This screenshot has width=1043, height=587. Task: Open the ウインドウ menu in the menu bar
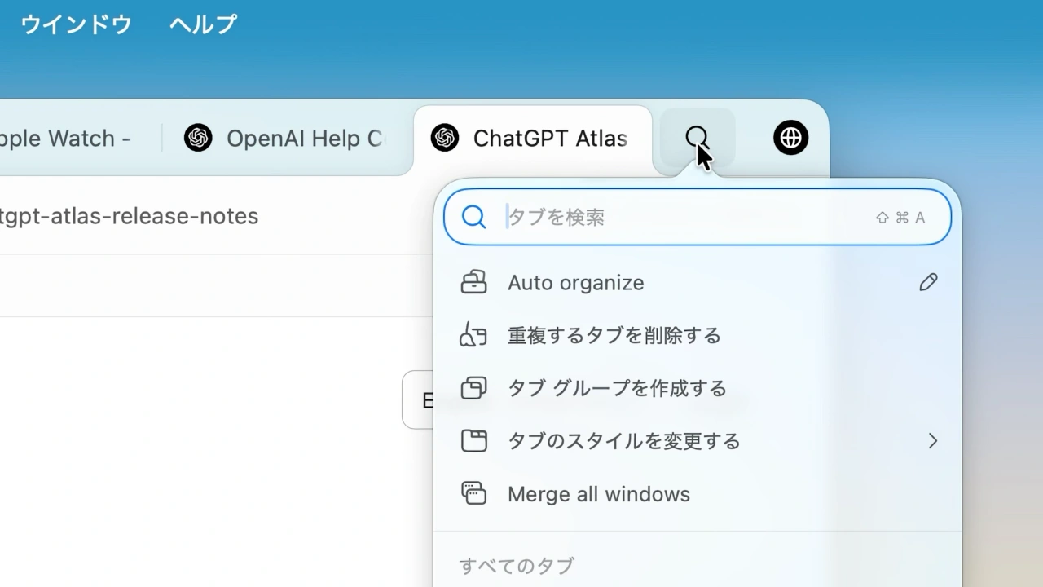[74, 24]
